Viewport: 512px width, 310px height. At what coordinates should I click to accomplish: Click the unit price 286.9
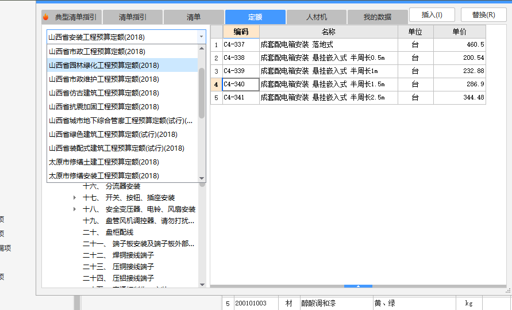pyautogui.click(x=460, y=85)
